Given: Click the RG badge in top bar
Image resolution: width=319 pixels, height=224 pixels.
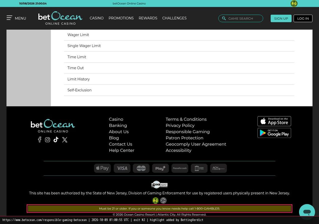Looking at the screenshot, I should coord(294,3).
